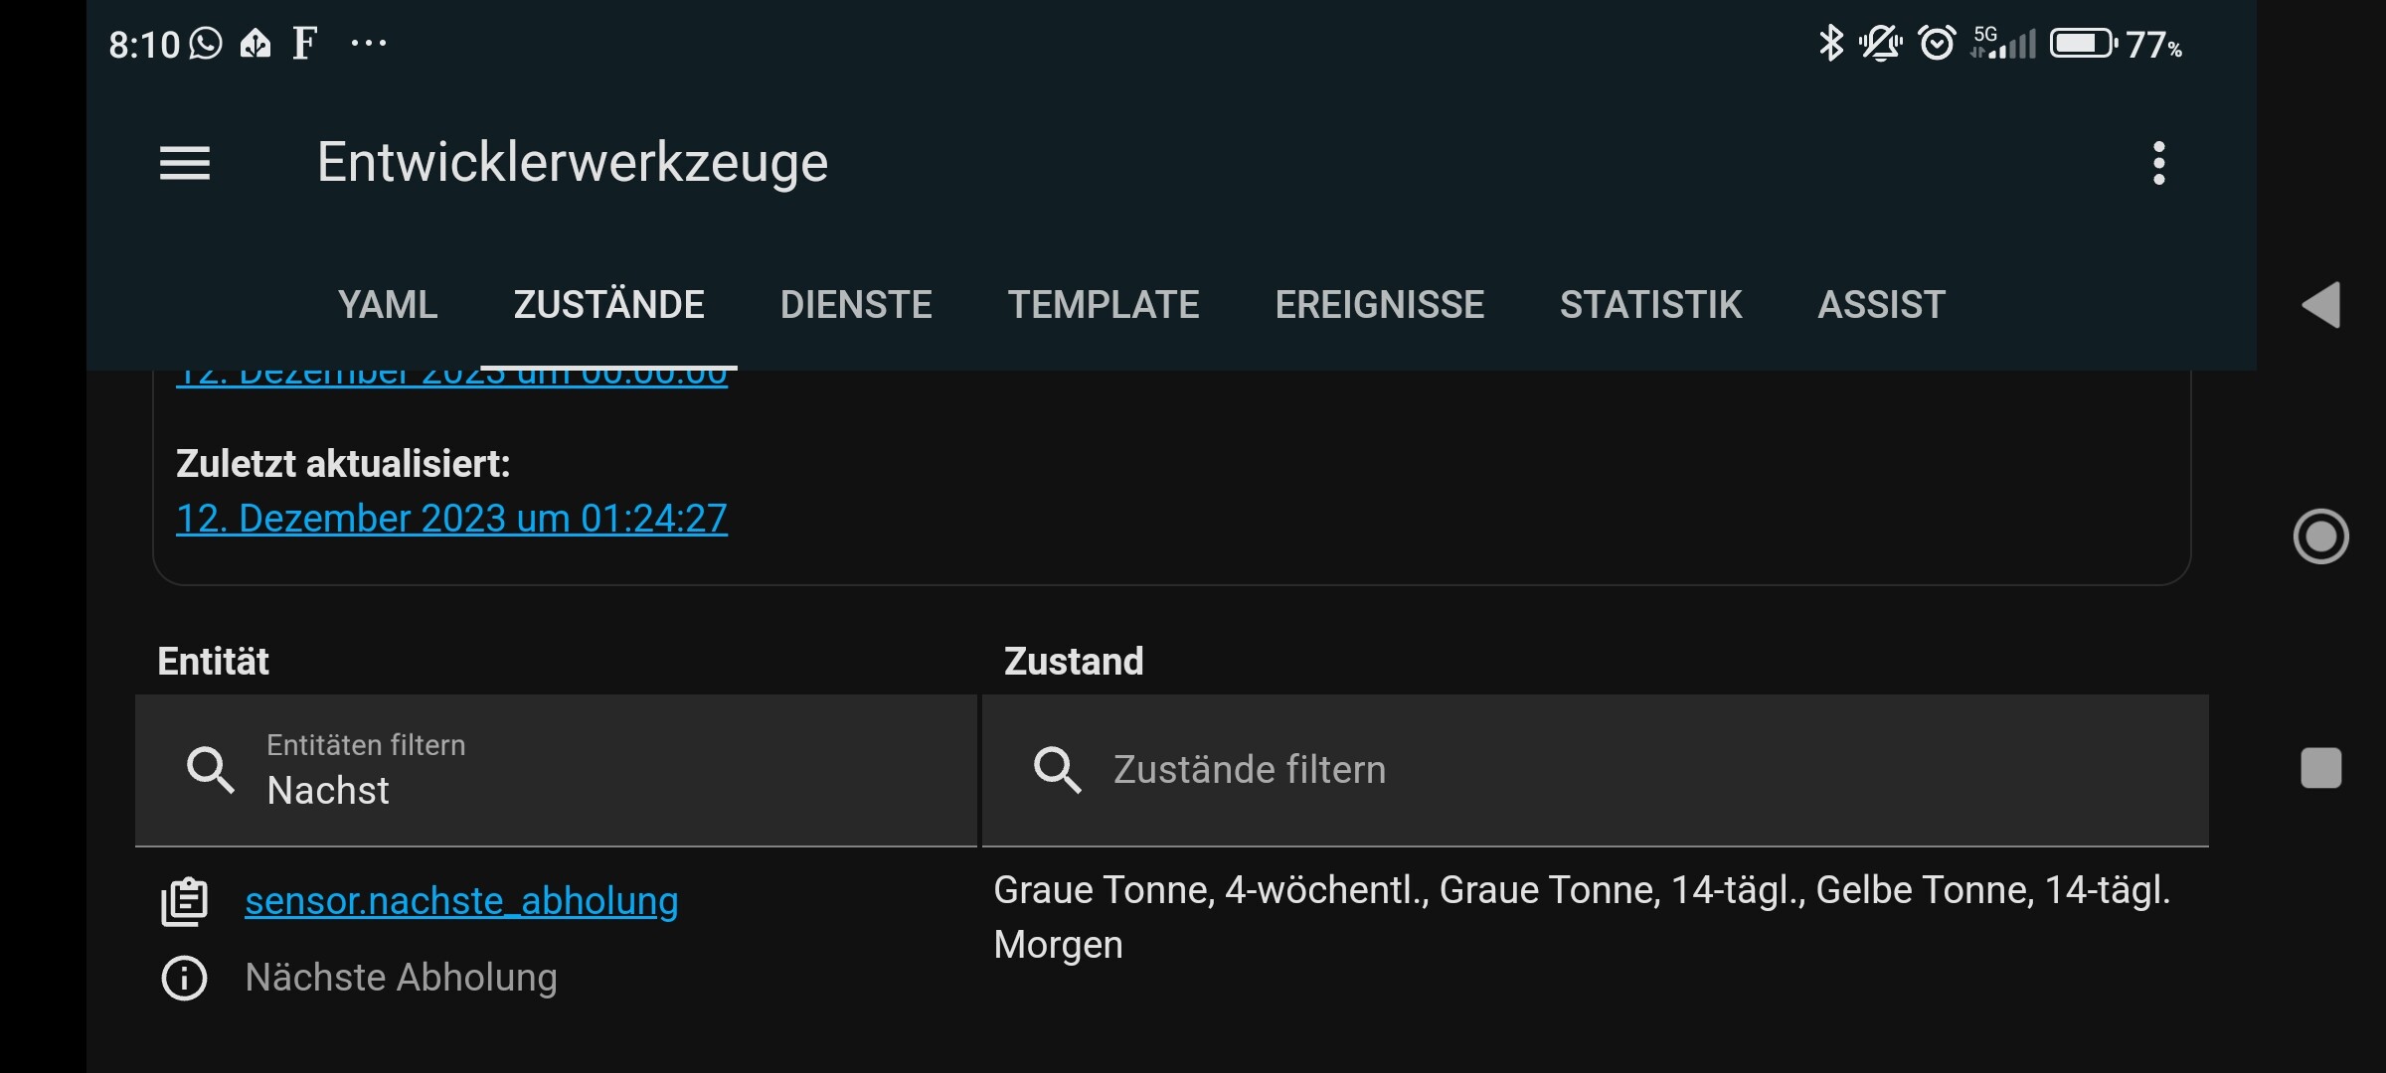
Task: Click the last updated timestamp 01:24:27 link
Action: [x=451, y=519]
